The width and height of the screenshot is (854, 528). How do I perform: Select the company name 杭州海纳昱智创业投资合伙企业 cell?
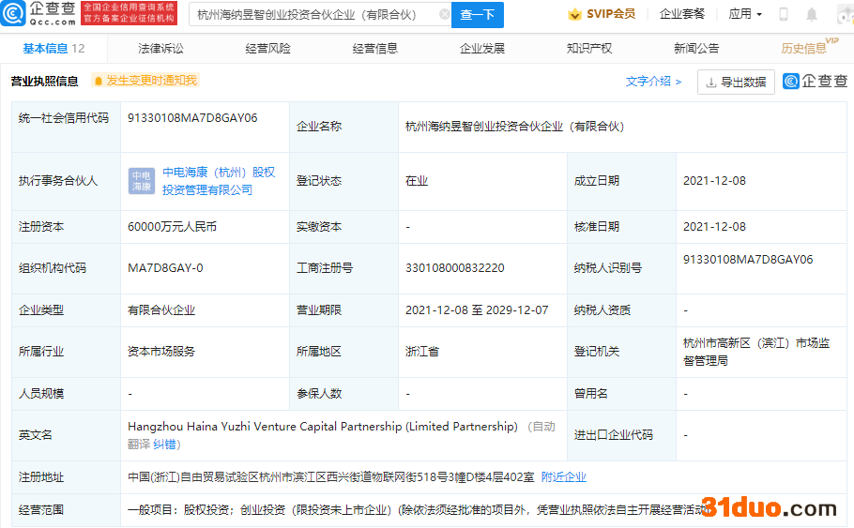(x=514, y=127)
